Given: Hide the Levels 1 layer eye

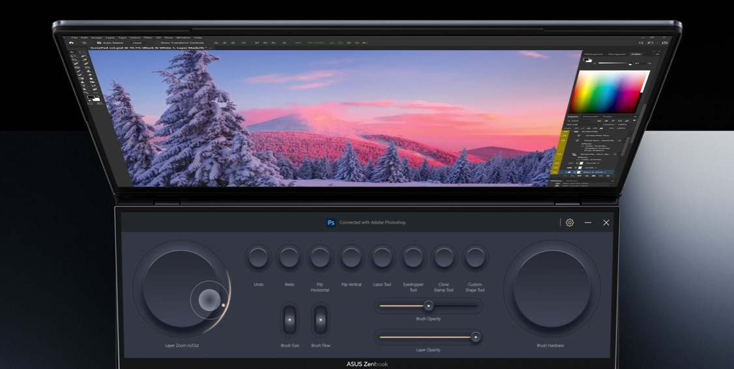Looking at the screenshot, I should (x=556, y=168).
